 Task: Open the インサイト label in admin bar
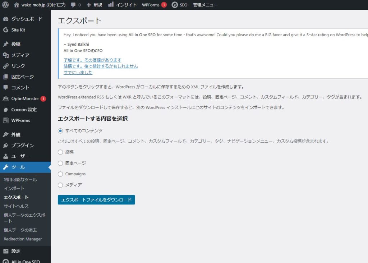126,5
